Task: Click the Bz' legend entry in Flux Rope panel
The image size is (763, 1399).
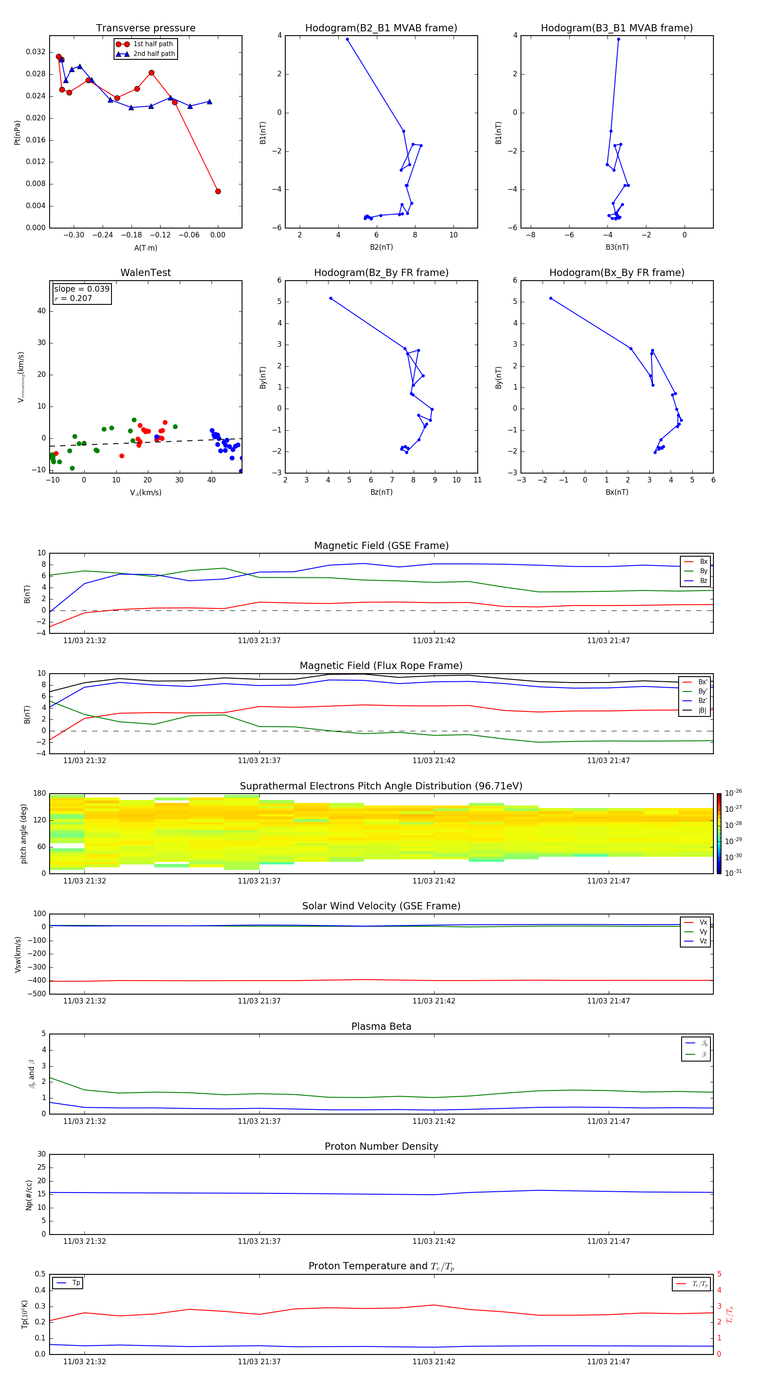Action: tap(695, 701)
